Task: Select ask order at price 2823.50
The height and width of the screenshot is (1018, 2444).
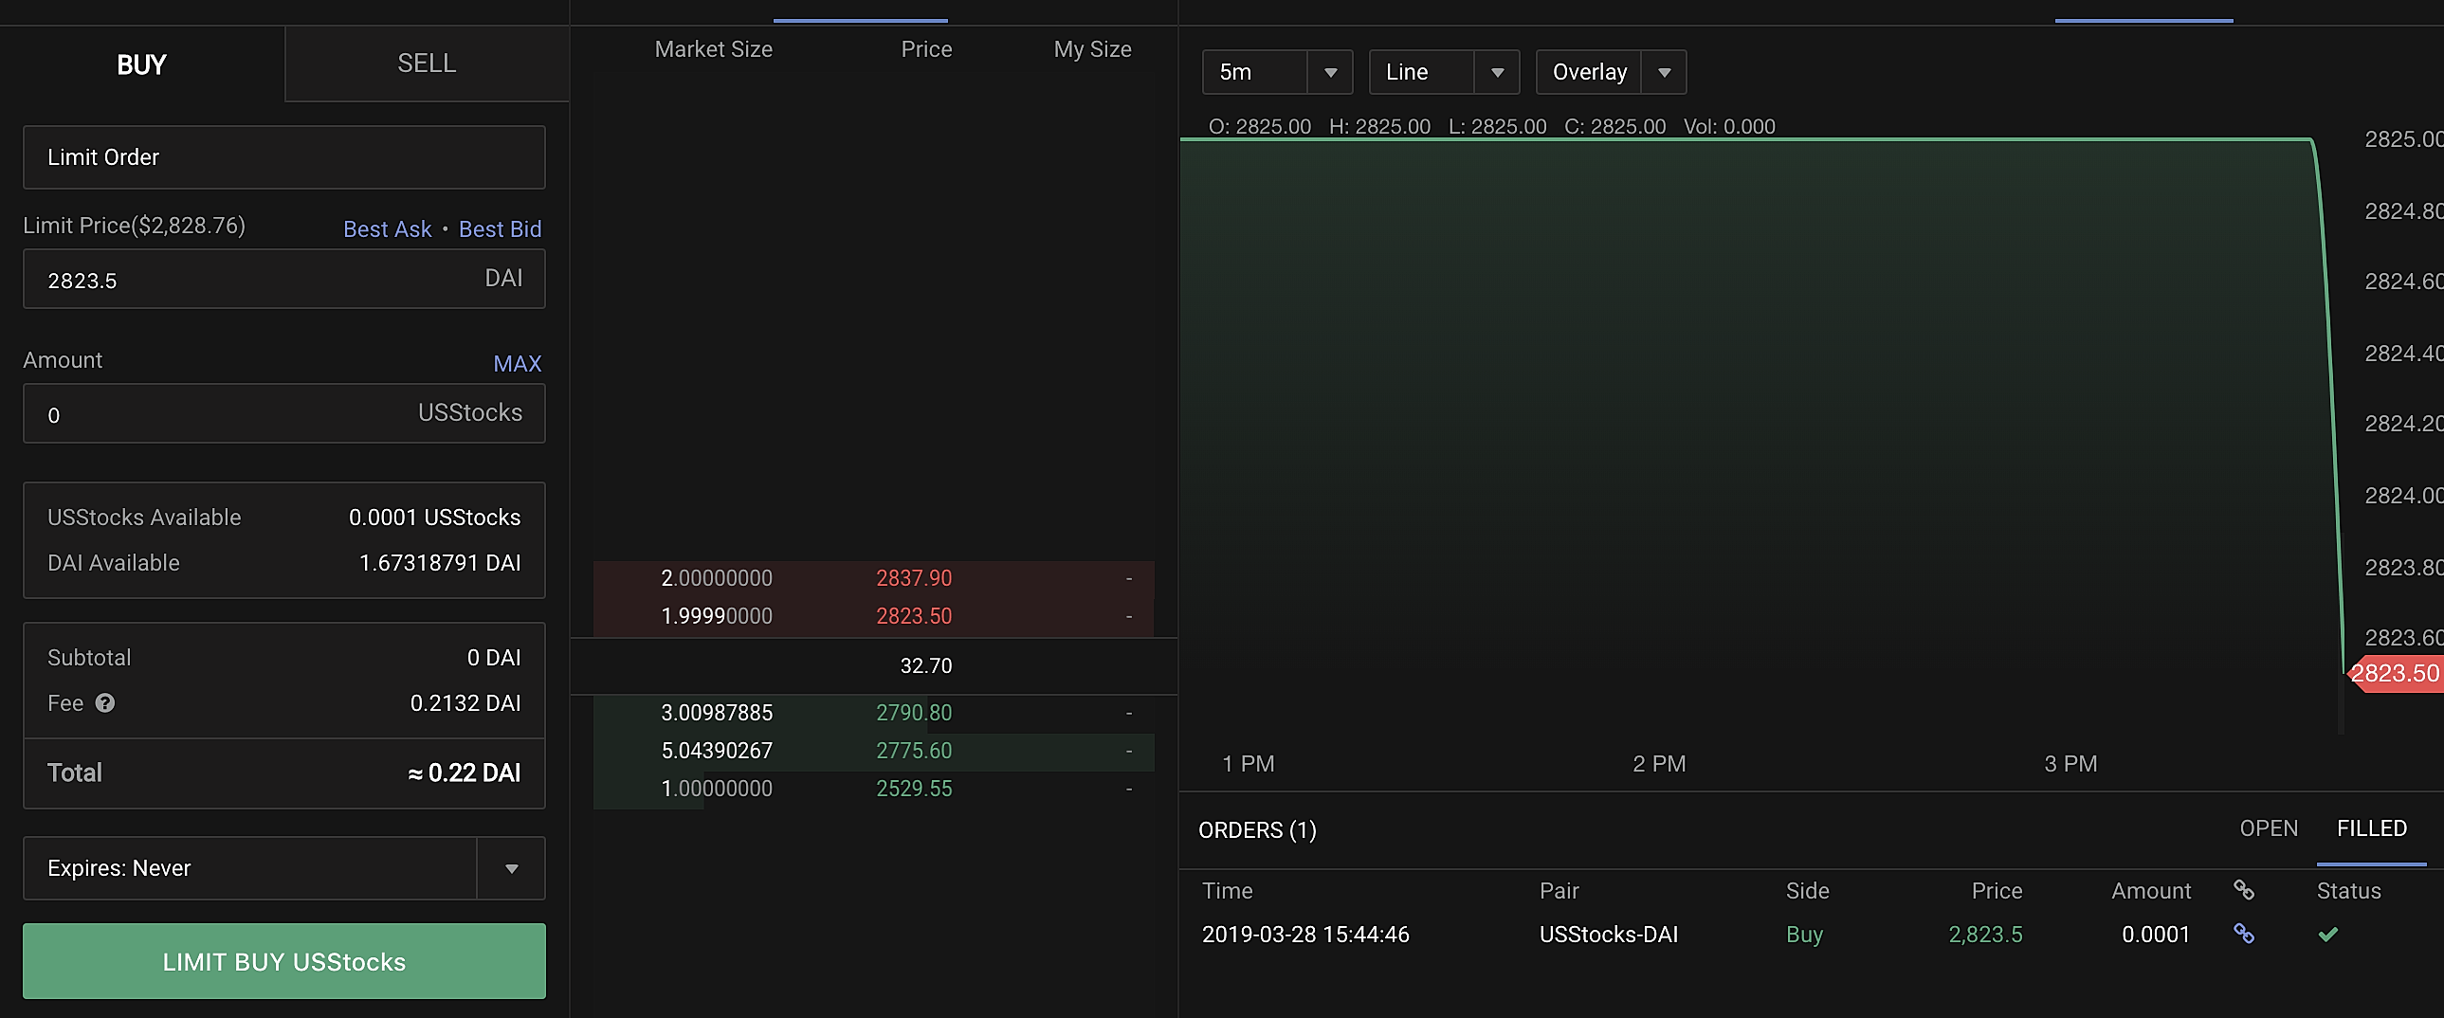Action: [874, 616]
